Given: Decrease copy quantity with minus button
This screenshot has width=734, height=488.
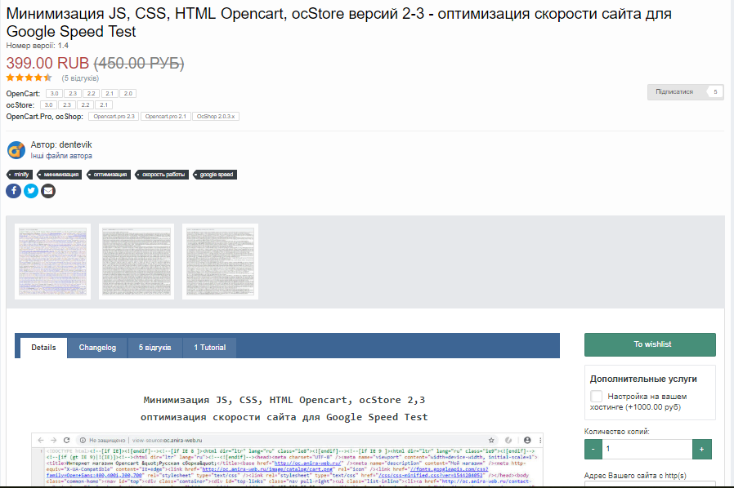Looking at the screenshot, I should (593, 449).
